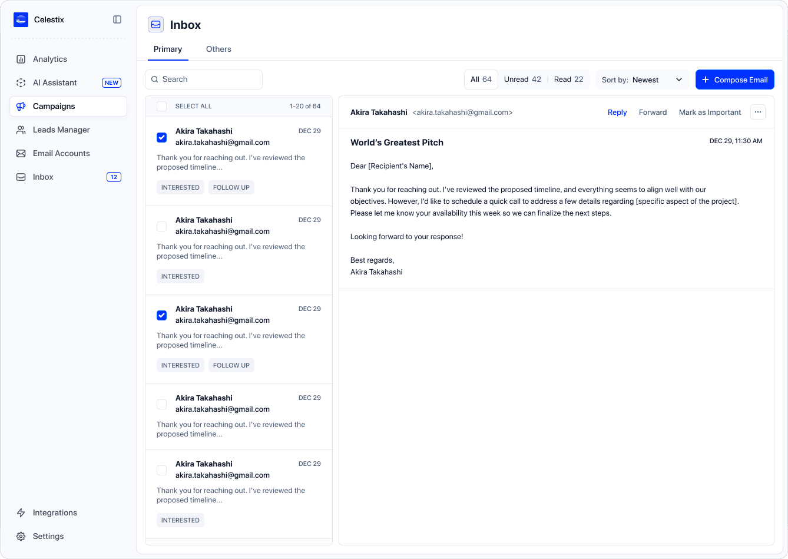788x559 pixels.
Task: Click the "1-20 of 64" counter
Action: [305, 107]
